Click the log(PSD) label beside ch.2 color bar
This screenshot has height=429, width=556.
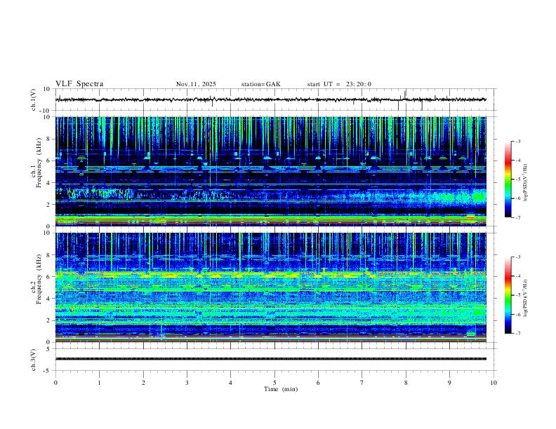click(526, 298)
